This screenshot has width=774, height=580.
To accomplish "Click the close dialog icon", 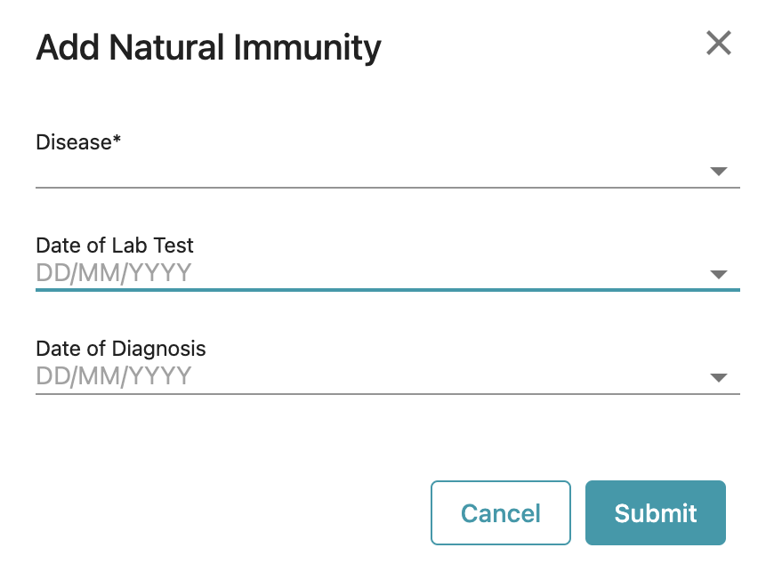I will tap(719, 43).
